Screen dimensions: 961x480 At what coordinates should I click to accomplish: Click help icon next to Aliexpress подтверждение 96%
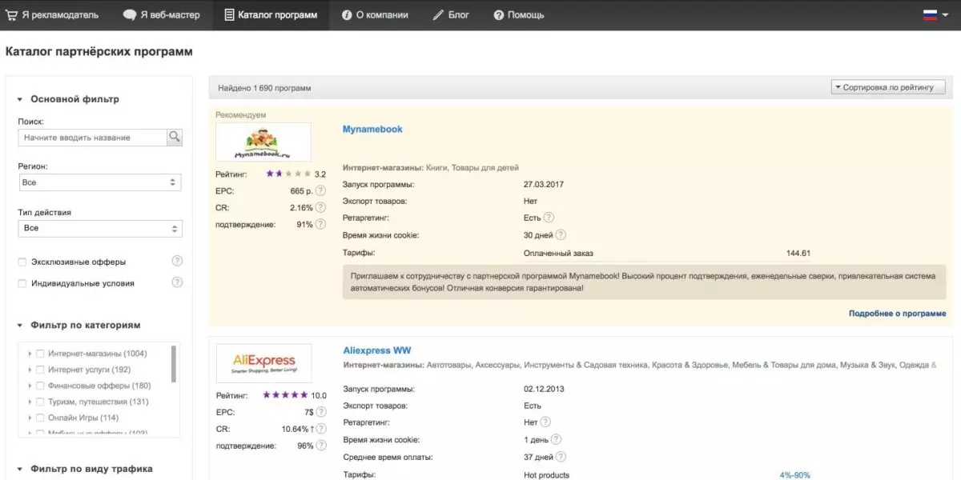point(321,446)
